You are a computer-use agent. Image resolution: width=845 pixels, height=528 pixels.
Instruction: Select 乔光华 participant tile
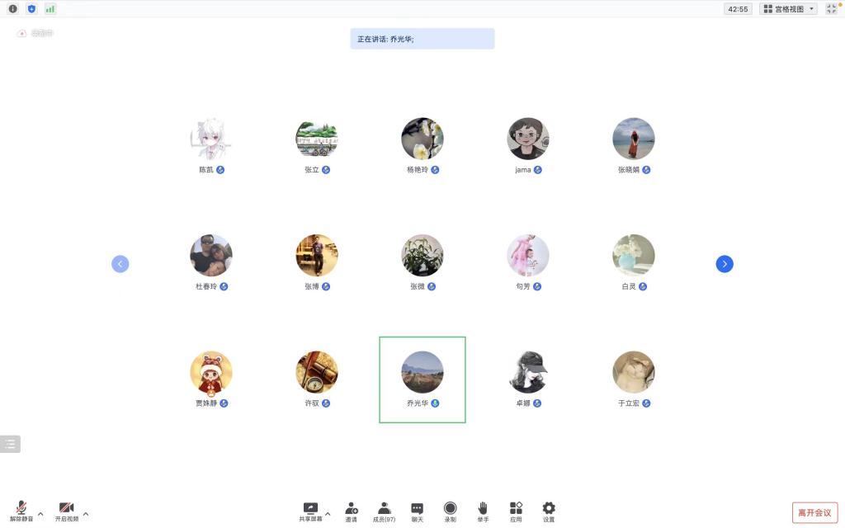coord(422,379)
